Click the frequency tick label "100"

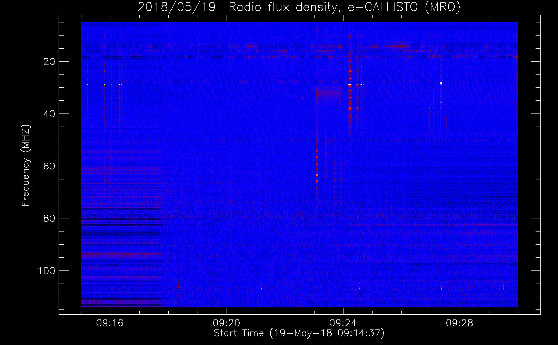47,271
